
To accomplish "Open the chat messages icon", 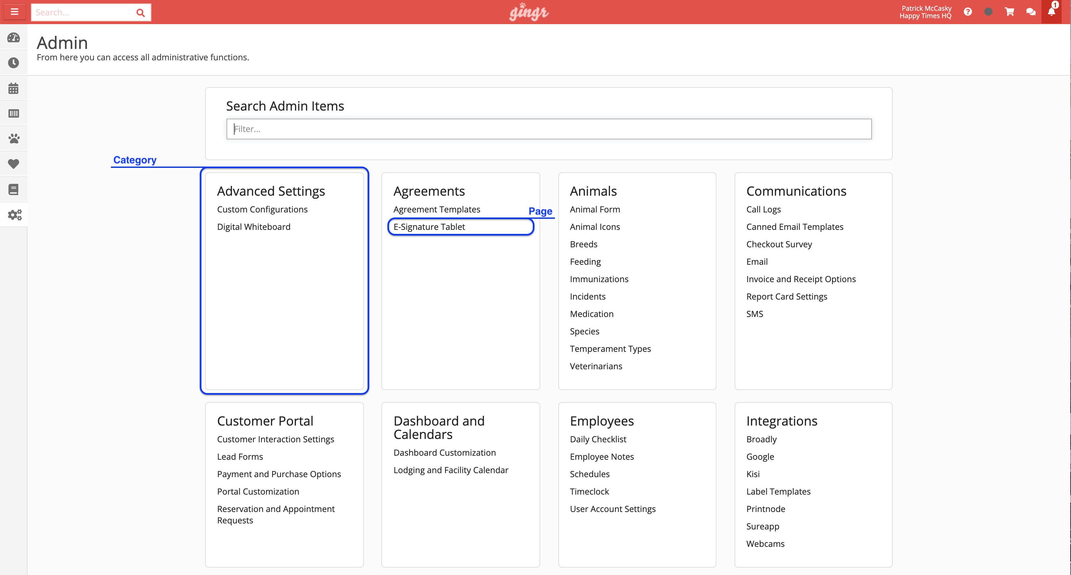I will (x=1031, y=12).
